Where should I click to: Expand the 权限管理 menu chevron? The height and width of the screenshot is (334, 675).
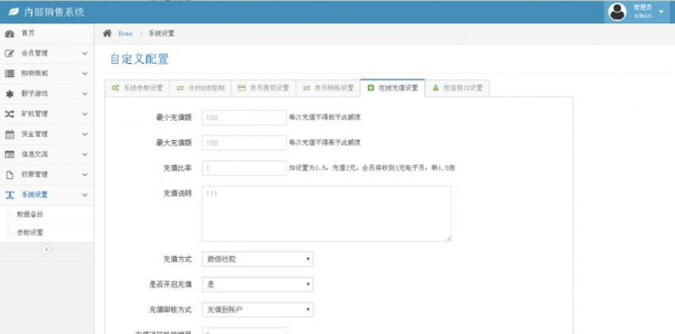click(85, 174)
